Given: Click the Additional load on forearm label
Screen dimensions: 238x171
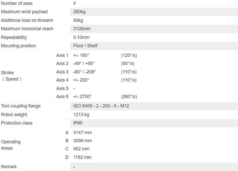Looking at the screenshot, I should pyautogui.click(x=27, y=20).
